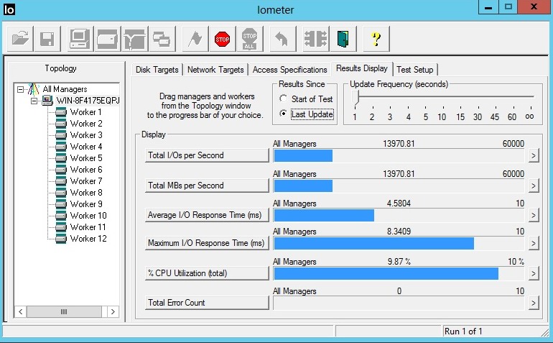Image resolution: width=553 pixels, height=343 pixels.
Task: Click Iometer 'Io' title bar icon
Action: (9, 9)
